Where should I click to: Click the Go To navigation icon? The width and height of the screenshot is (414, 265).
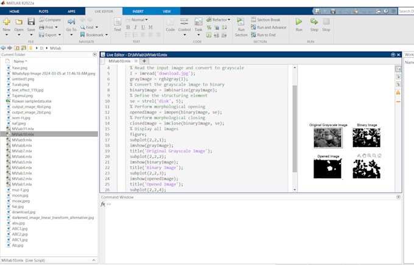pos(71,24)
